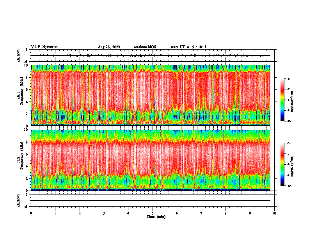The image size is (309, 239).
Task: Click time axis tick label '2'
Action: 80,213
